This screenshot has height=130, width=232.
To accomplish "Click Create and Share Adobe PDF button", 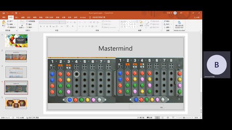I will [x=179, y=25].
